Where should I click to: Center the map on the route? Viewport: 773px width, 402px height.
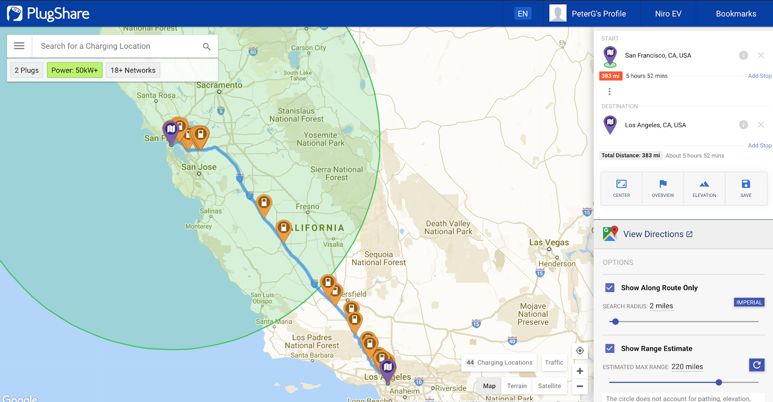pos(621,189)
